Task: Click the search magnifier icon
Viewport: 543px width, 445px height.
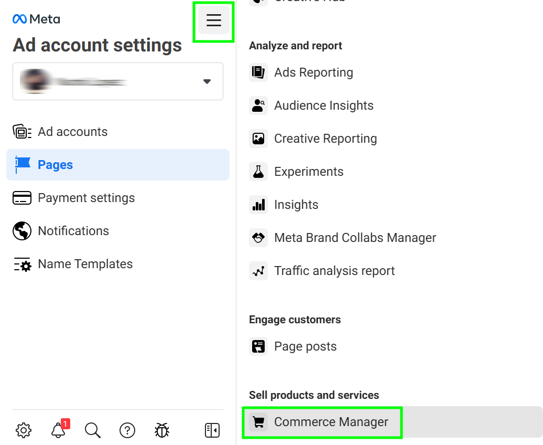Action: 93,430
